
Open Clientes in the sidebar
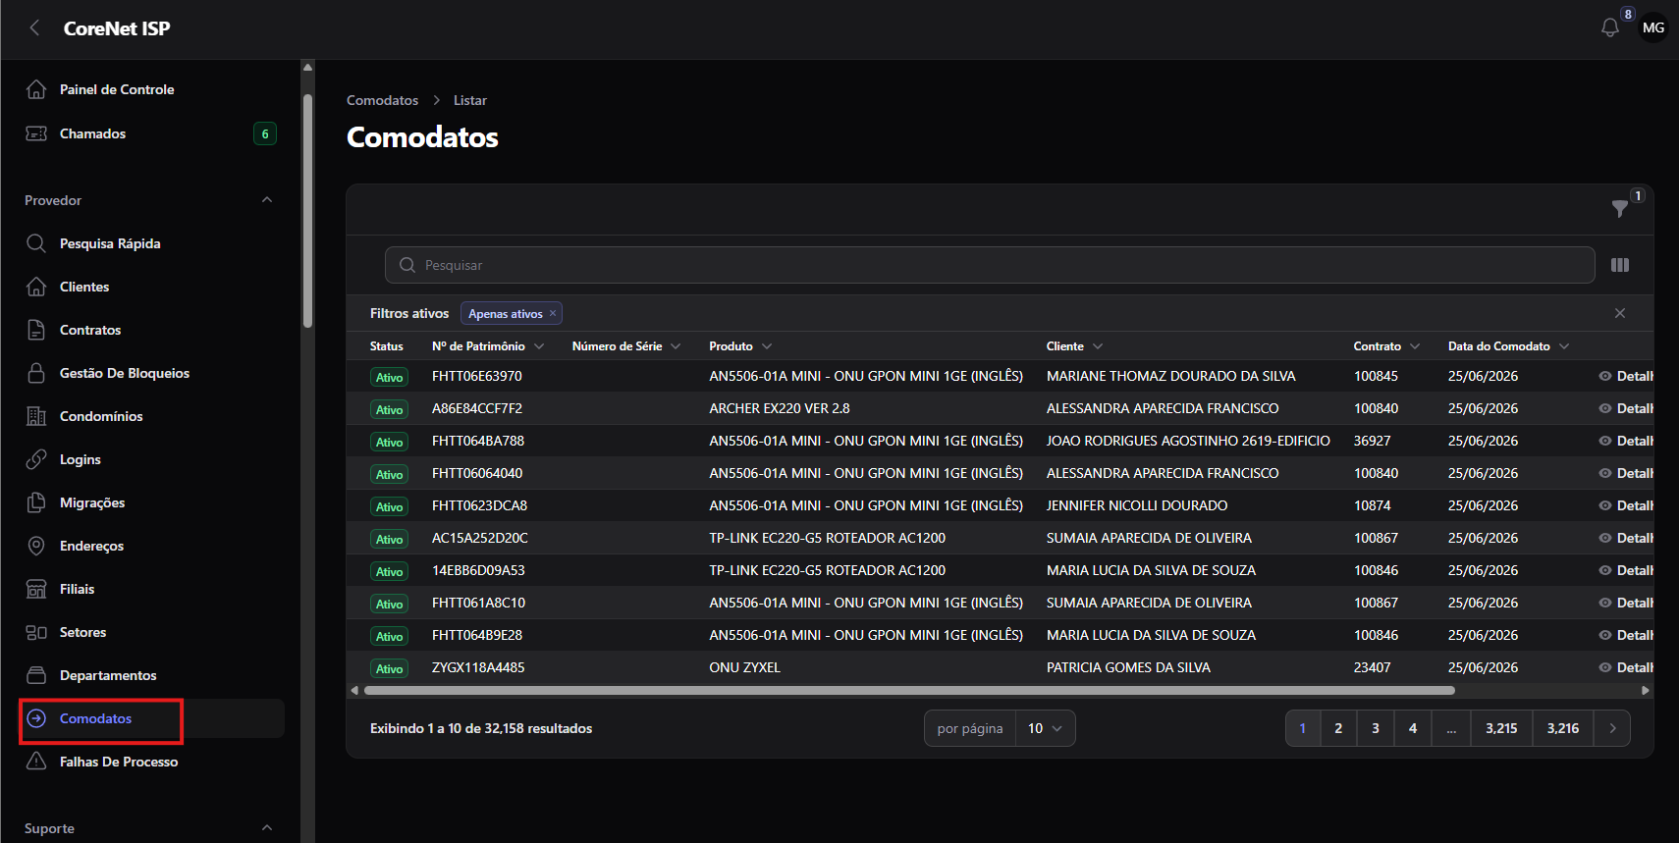[84, 287]
